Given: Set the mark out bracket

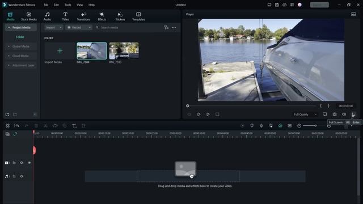Looking at the screenshot, I should coord(328,106).
